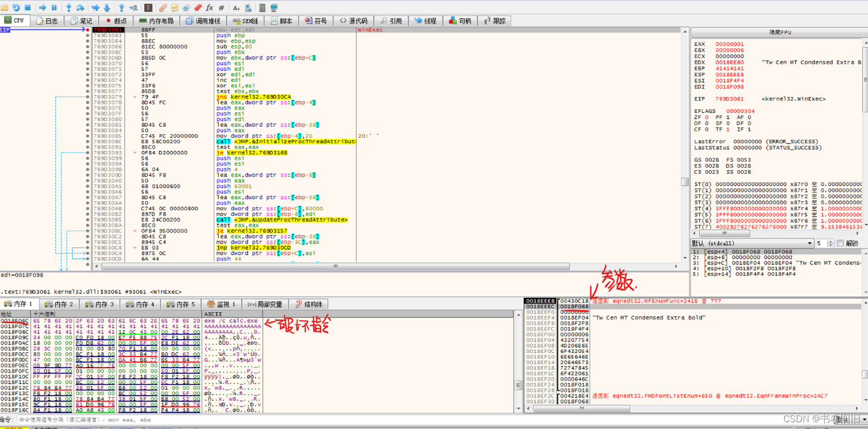
Task: Open the patches icon
Action: [163, 8]
